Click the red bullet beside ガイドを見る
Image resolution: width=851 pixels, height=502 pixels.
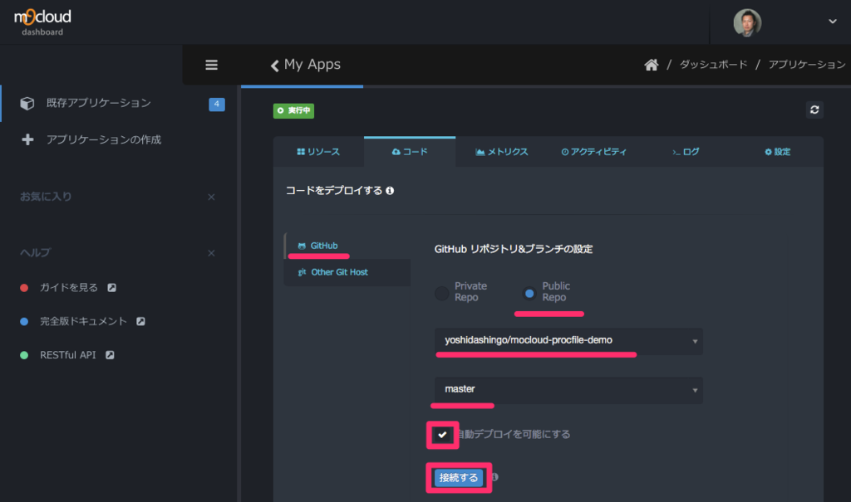[x=24, y=288]
